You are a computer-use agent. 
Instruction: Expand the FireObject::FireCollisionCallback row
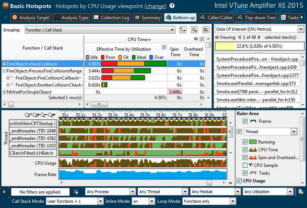coord(8,78)
